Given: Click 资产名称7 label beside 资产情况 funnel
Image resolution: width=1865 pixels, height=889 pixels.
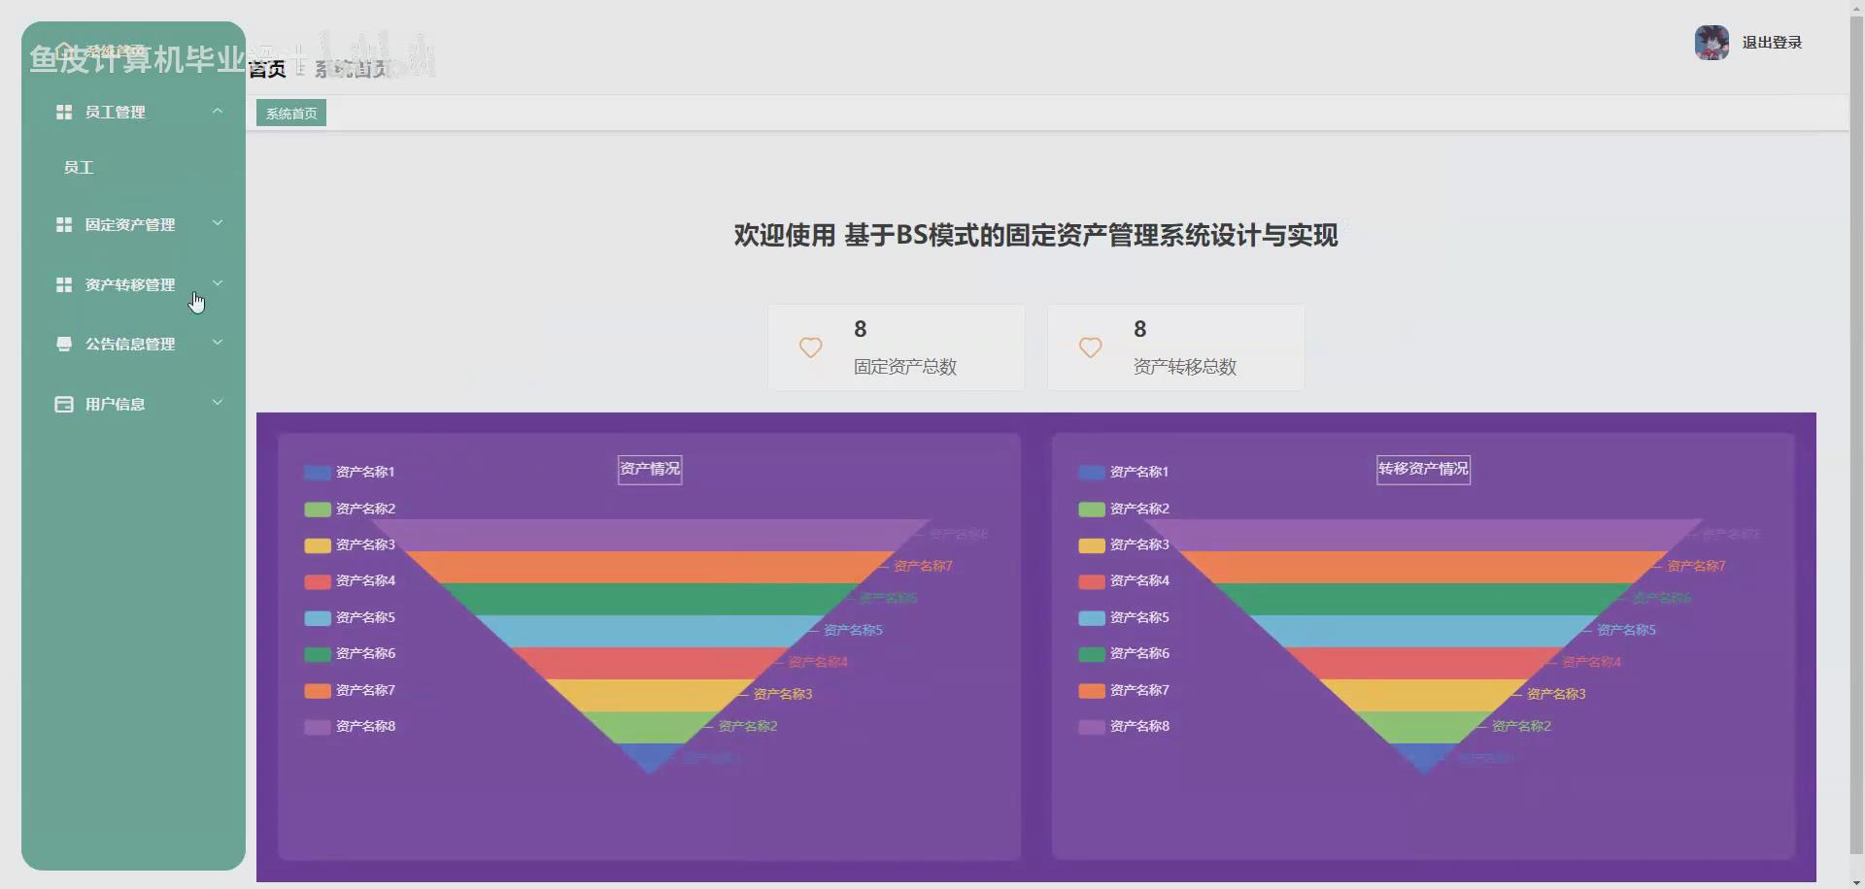Looking at the screenshot, I should (923, 567).
